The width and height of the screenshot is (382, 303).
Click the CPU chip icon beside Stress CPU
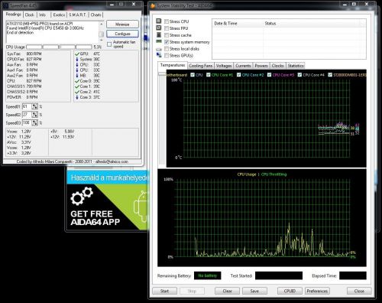pyautogui.click(x=159, y=21)
